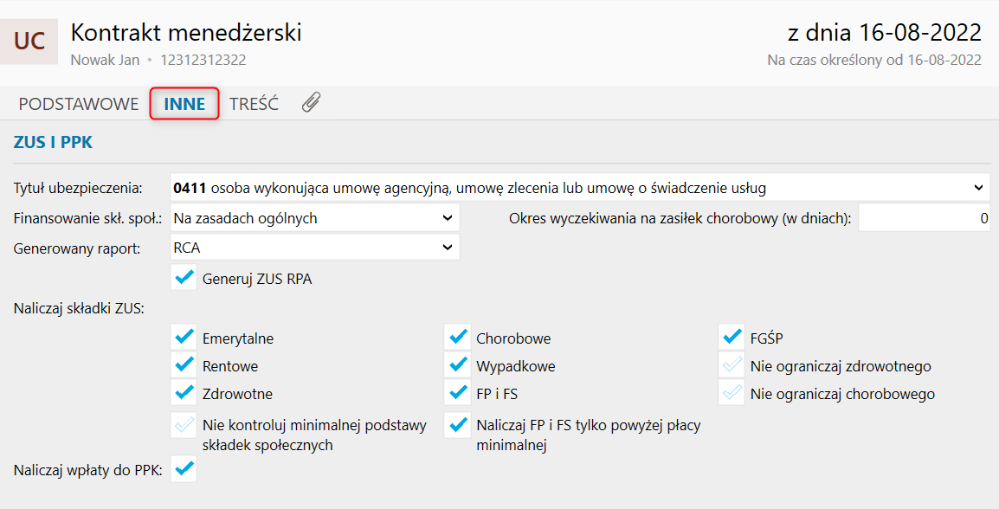Screen dimensions: 999x509
Task: Toggle the Wypadkowe contribution checkbox
Action: [x=457, y=365]
